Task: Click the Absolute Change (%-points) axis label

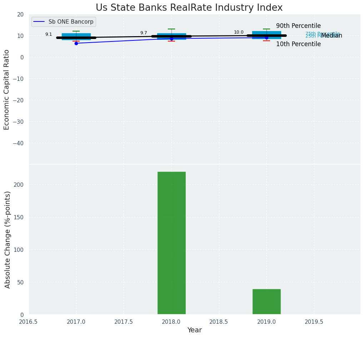Action: tap(8, 239)
